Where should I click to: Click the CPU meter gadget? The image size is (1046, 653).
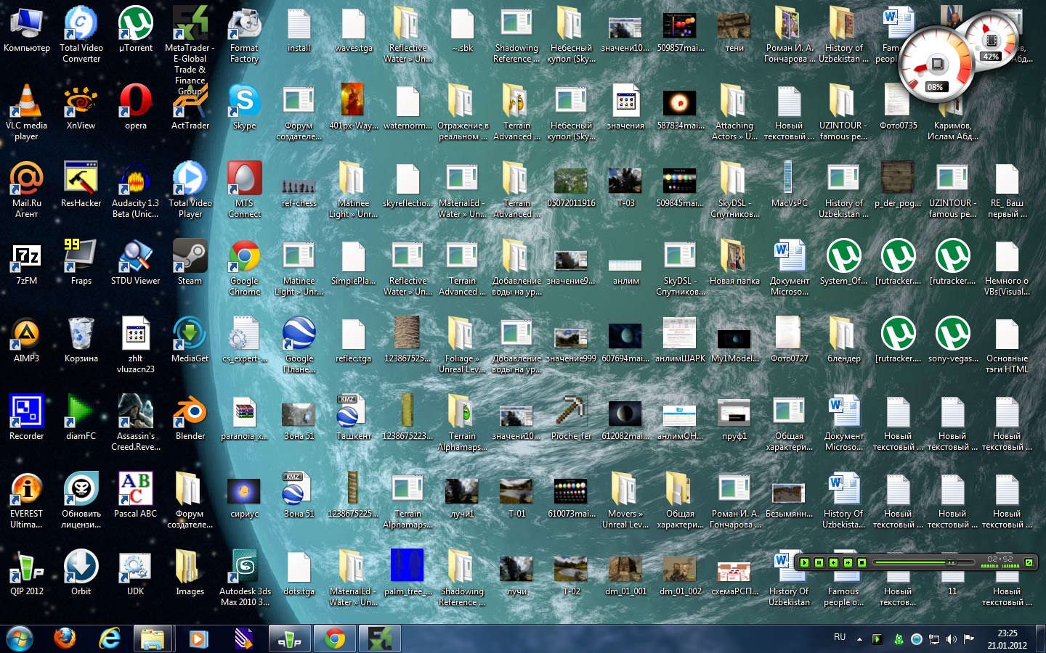coord(936,65)
